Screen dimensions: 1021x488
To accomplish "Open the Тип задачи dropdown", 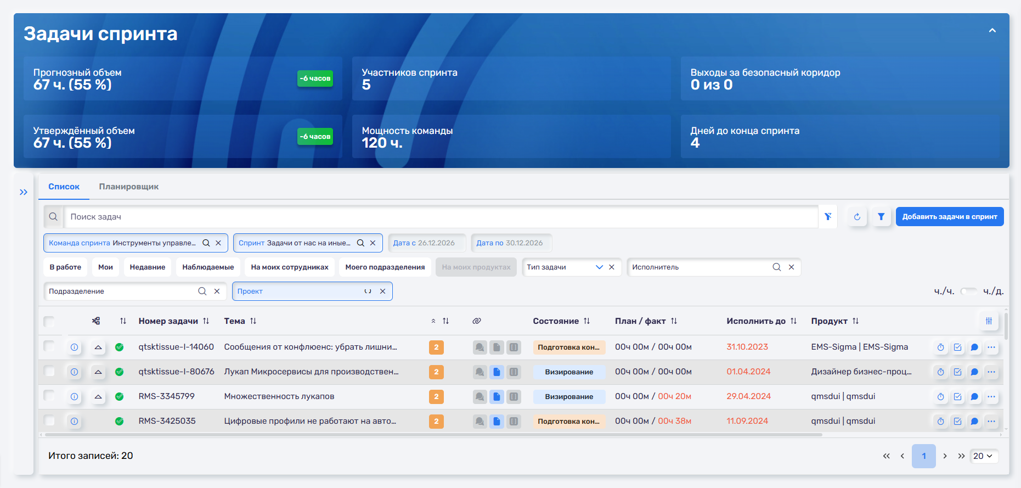I will tap(599, 267).
